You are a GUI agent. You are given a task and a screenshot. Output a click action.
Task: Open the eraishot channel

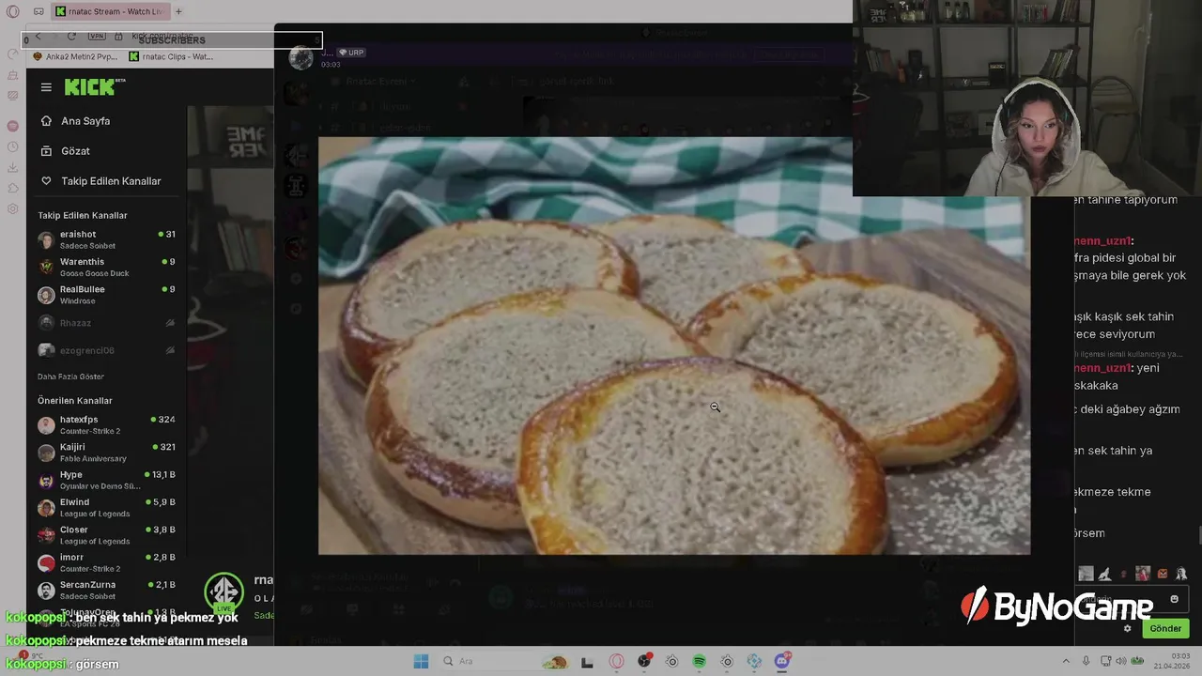coord(106,239)
